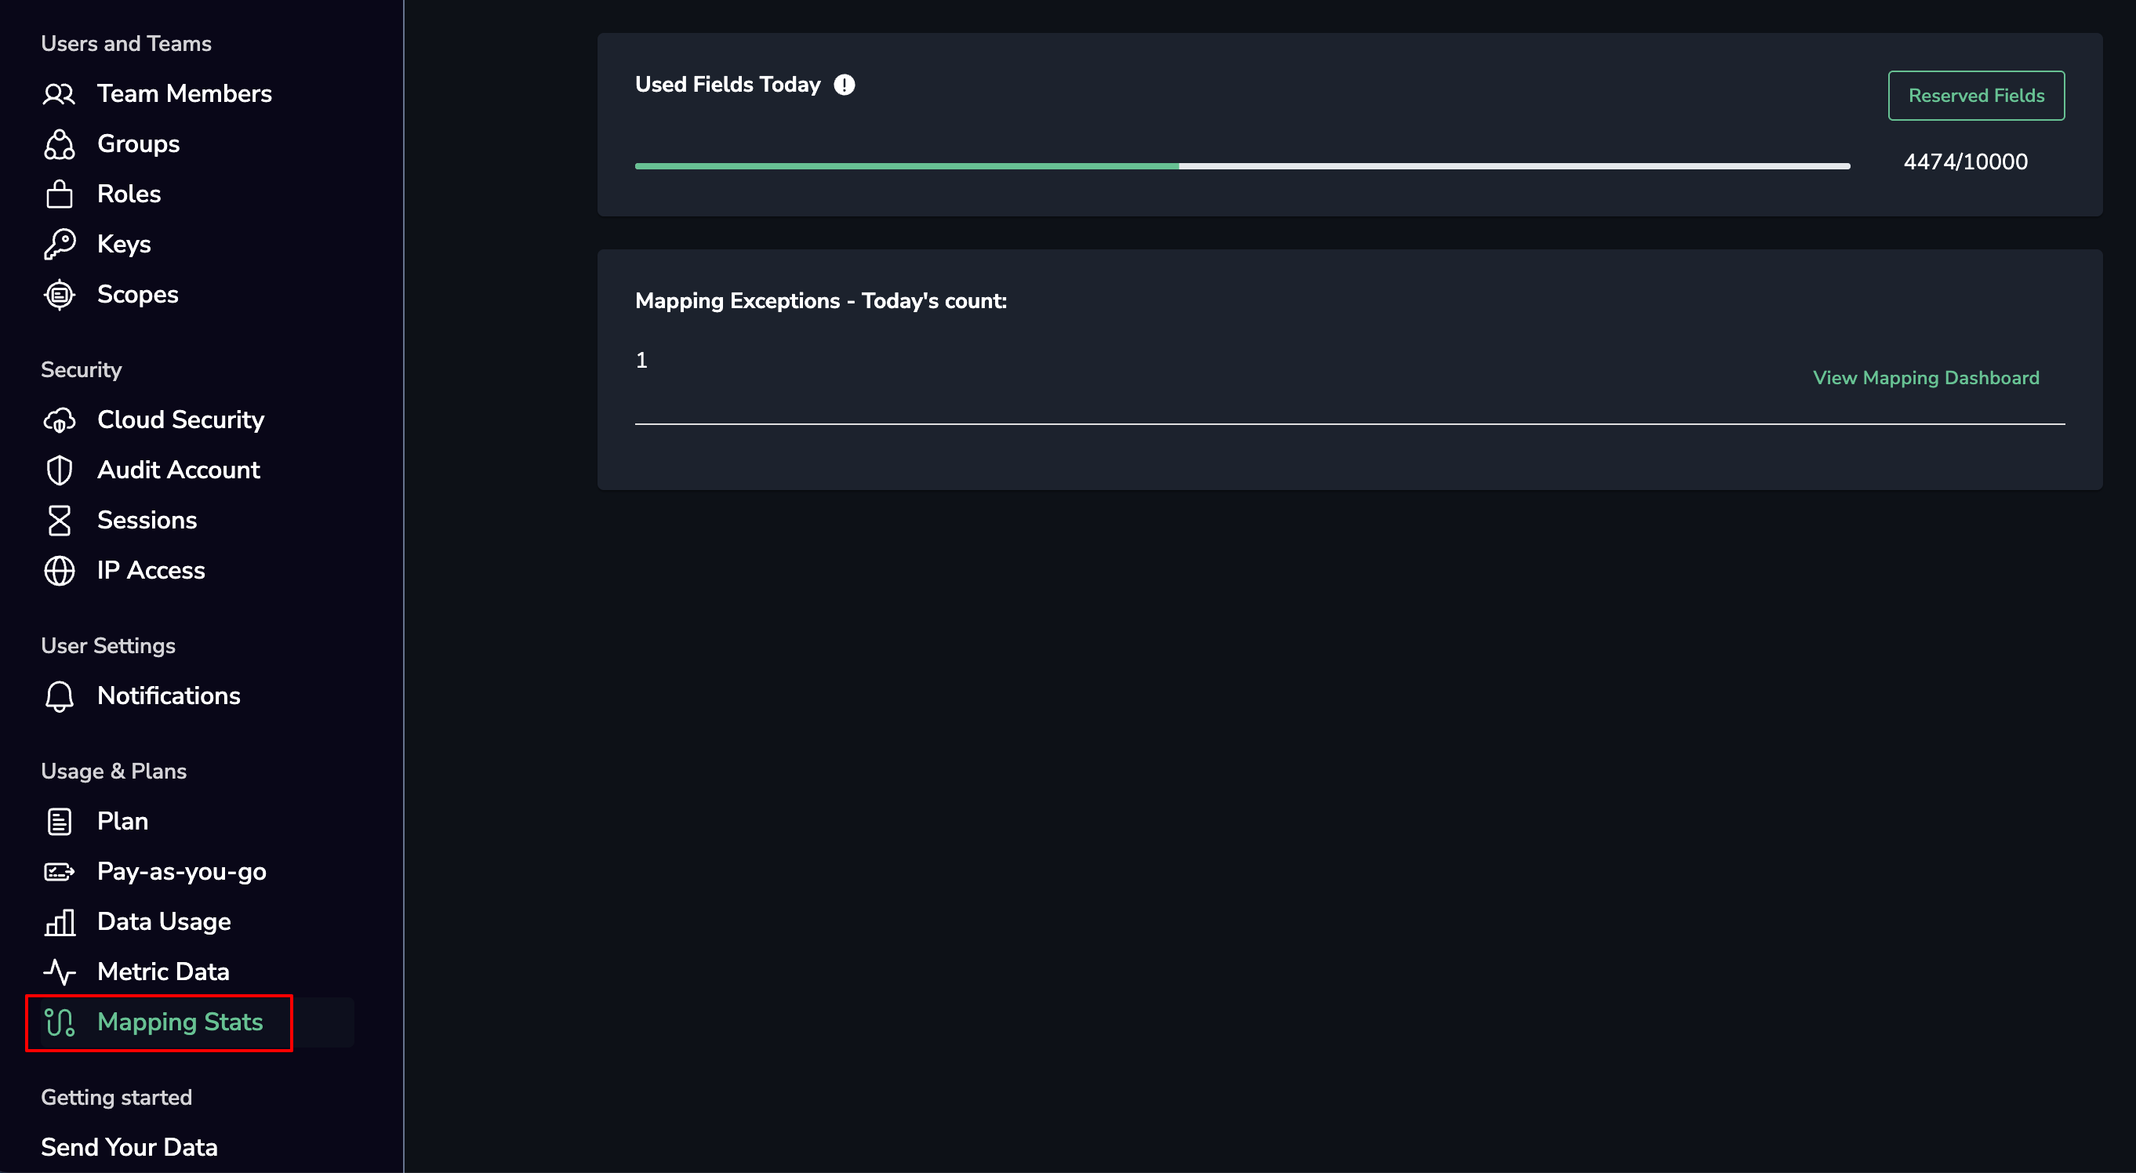2136x1173 pixels.
Task: Click the Cloud Security cloud icon
Action: 59,420
